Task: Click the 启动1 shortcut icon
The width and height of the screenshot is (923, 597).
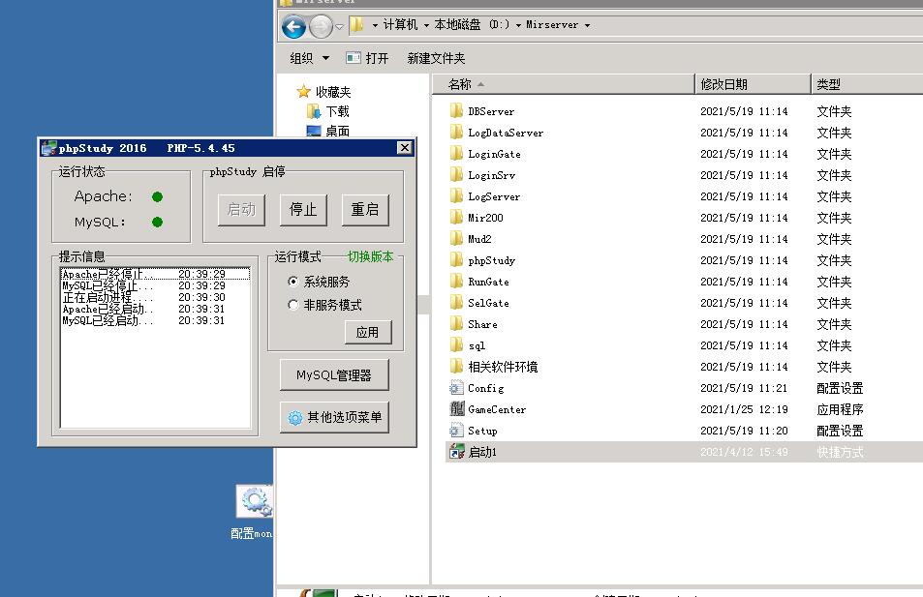Action: [457, 452]
